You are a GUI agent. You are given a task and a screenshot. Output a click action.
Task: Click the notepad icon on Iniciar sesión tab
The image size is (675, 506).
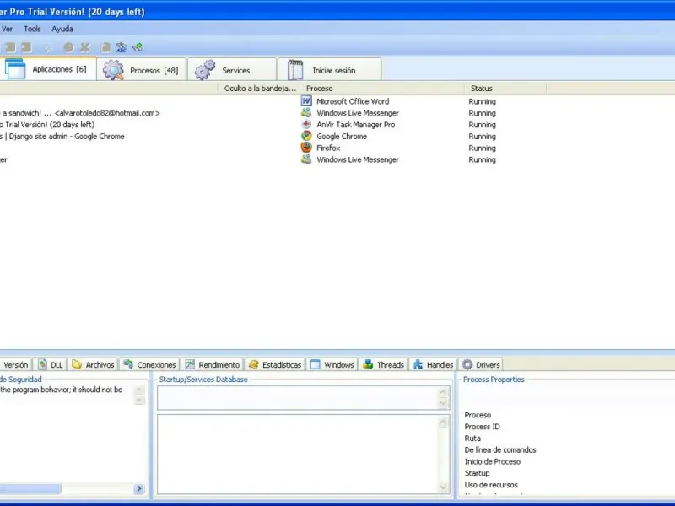[295, 70]
